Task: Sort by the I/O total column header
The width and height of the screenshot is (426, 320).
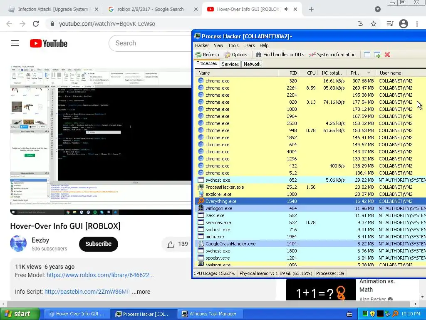Action: [x=332, y=73]
